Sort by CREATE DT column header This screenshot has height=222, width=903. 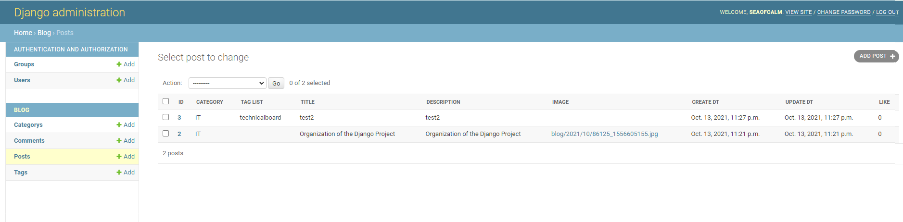pos(705,102)
